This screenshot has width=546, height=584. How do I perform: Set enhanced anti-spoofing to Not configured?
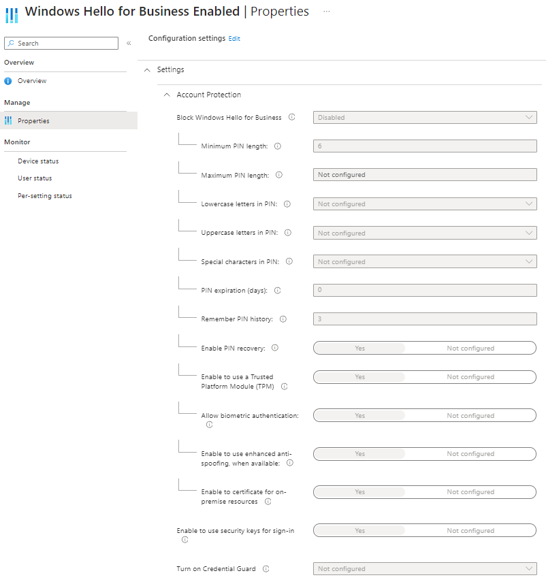point(470,453)
